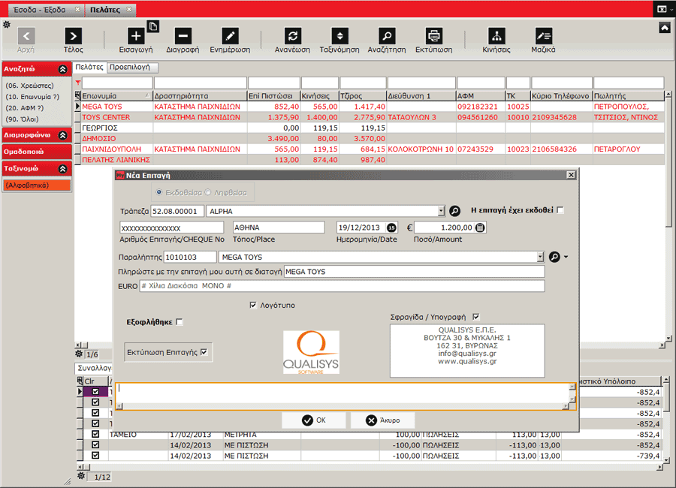676x488 pixels.
Task: Toggle the Λογότυπο checkbox
Action: (x=253, y=306)
